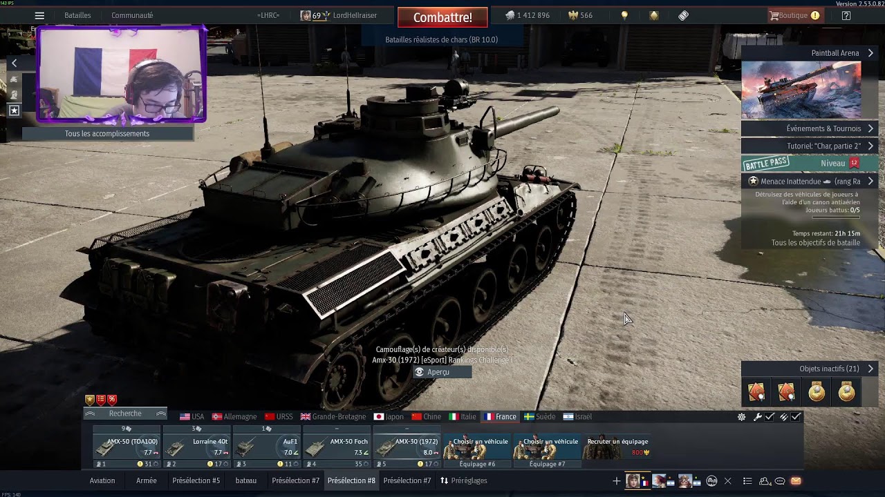The height and width of the screenshot is (497, 885).
Task: Select Italie nation tab
Action: click(463, 417)
